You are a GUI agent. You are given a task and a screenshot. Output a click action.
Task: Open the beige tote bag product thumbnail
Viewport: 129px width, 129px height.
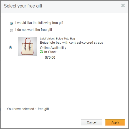pyautogui.click(x=27, y=46)
